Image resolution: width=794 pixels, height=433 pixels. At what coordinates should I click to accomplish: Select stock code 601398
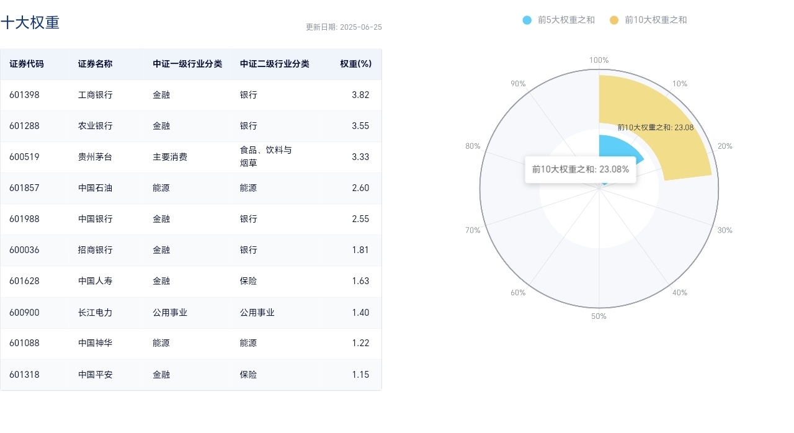tap(24, 95)
